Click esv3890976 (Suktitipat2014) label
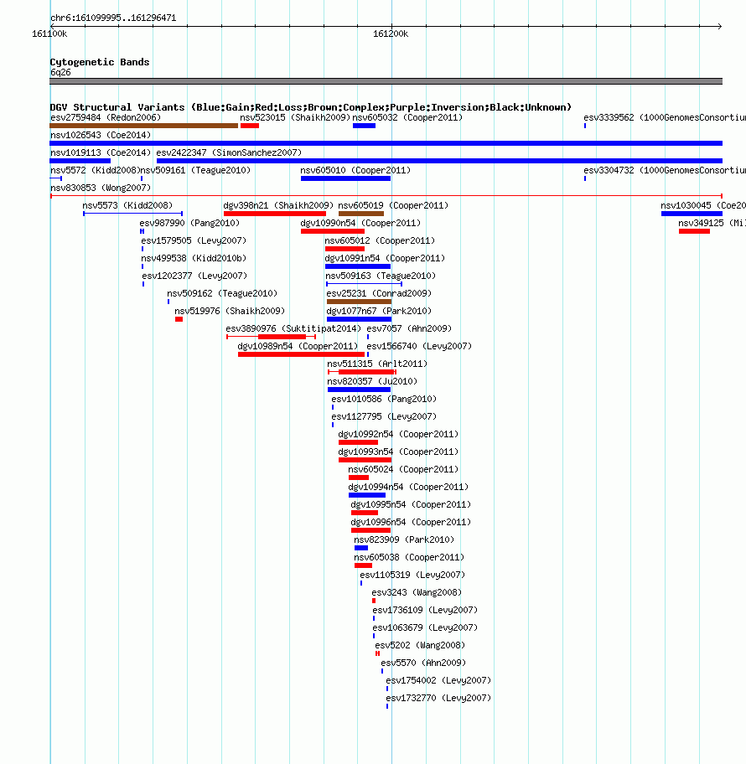 (x=293, y=328)
